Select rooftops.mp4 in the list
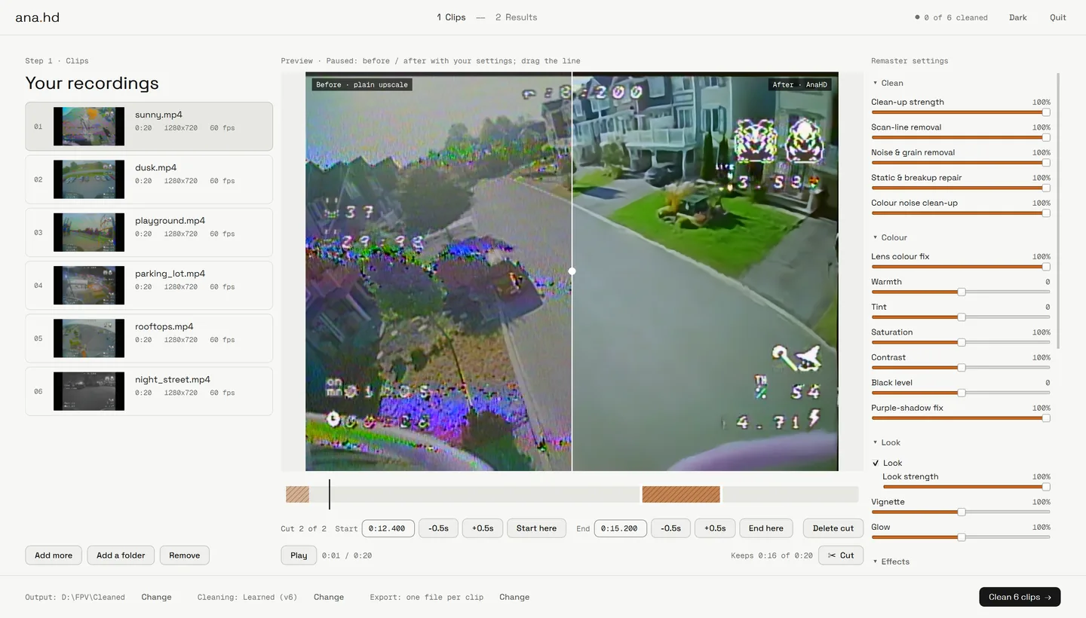This screenshot has height=618, width=1086. tap(149, 338)
